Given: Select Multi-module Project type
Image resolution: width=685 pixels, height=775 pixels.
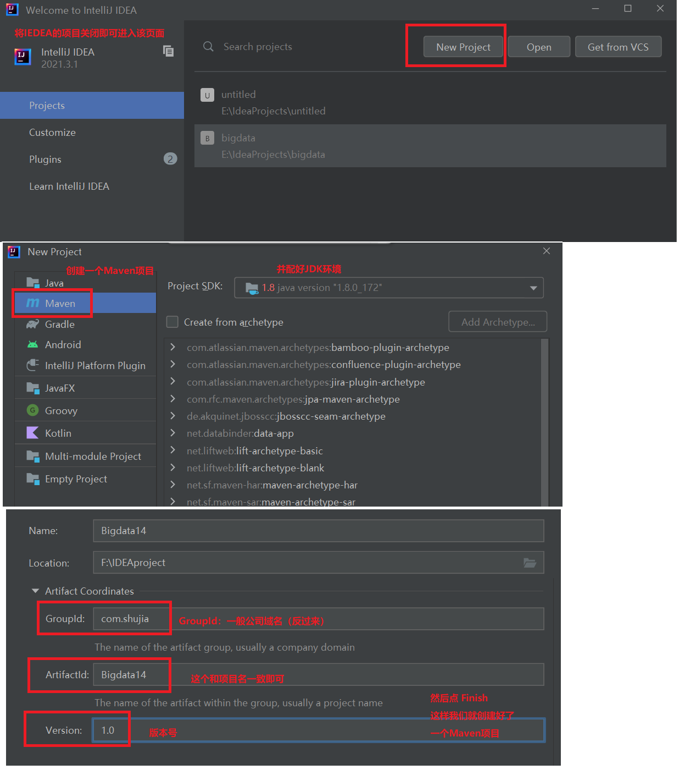Looking at the screenshot, I should [85, 456].
